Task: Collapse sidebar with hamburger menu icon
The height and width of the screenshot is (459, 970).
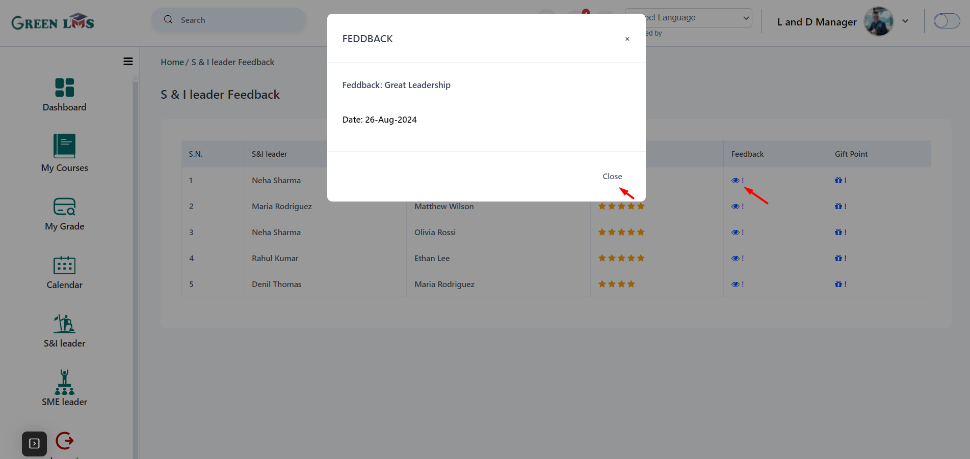Action: pyautogui.click(x=128, y=62)
